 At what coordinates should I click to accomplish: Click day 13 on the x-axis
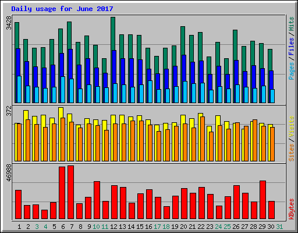[x=122, y=227]
